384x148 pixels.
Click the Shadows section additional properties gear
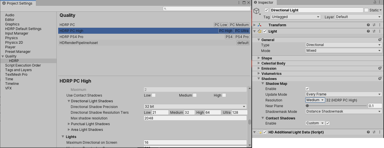pos(380,79)
